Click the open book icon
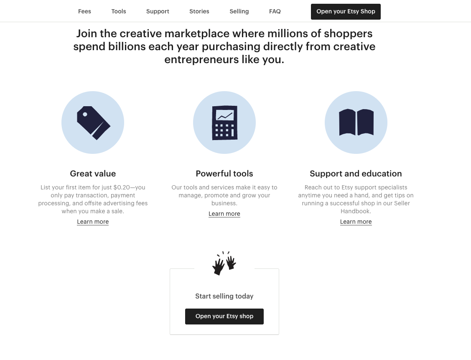 356,123
